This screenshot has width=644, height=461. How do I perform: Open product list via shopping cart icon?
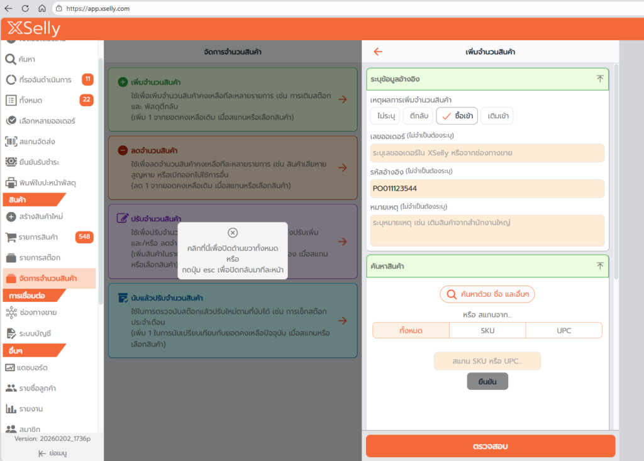[x=11, y=237]
